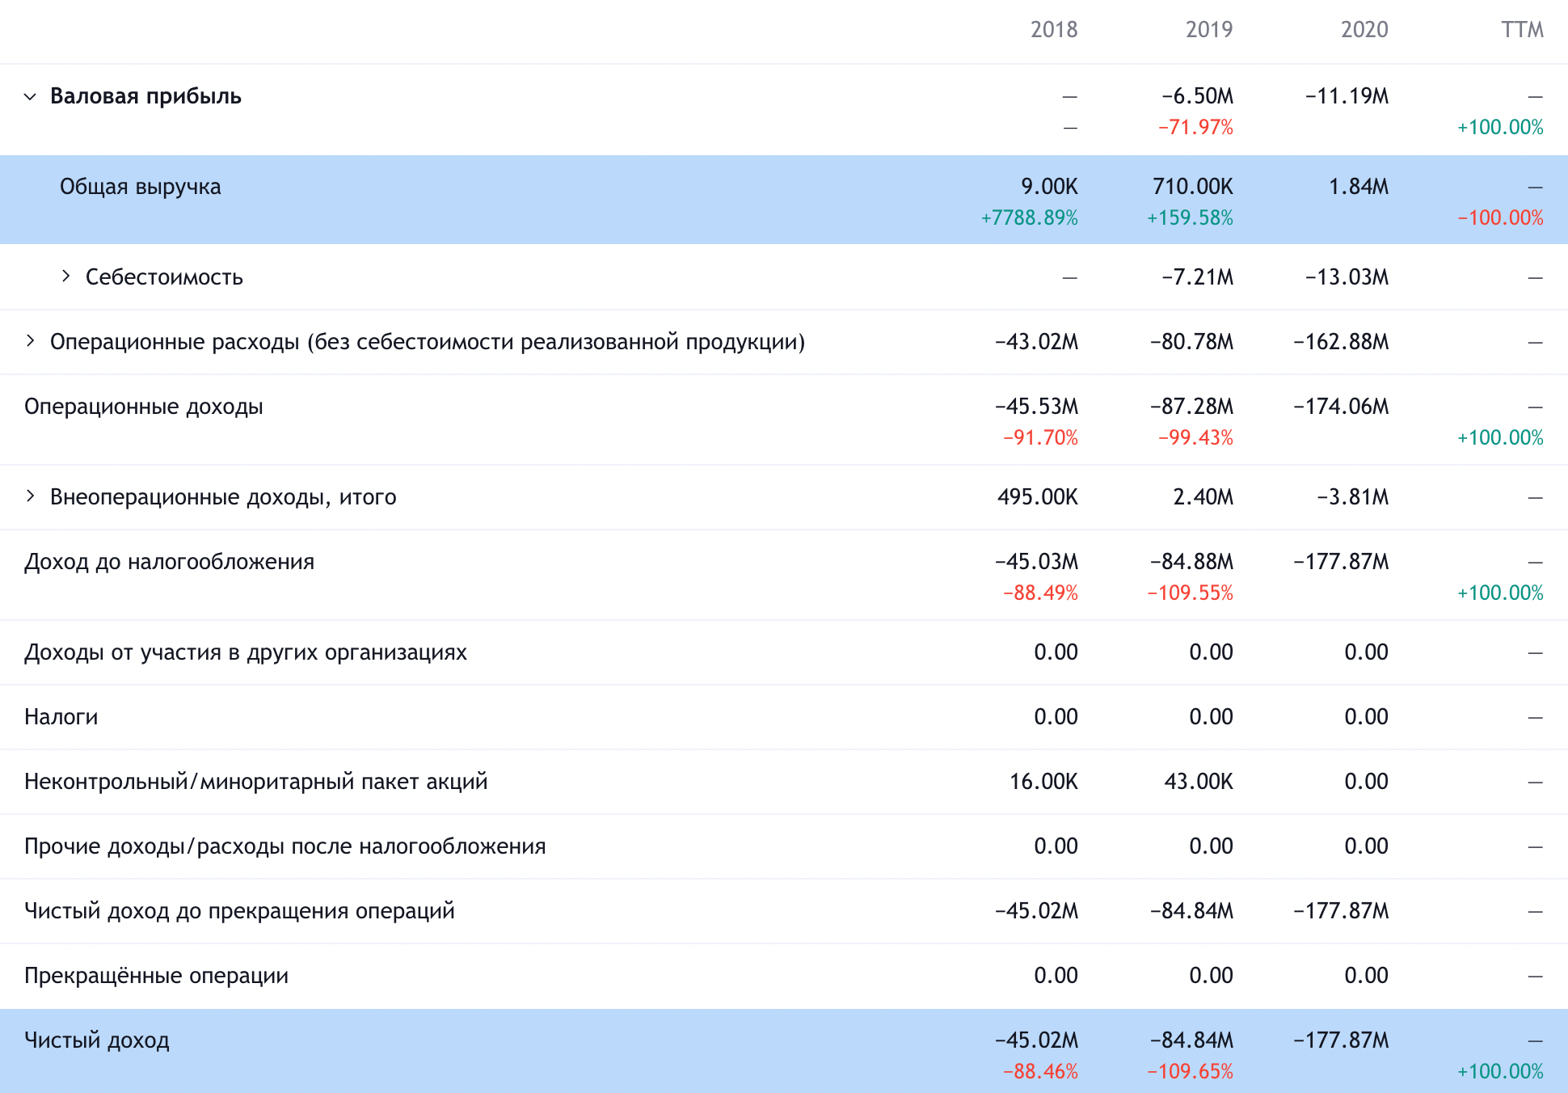Click the 1.84M revenue value
Image resolution: width=1568 pixels, height=1093 pixels.
pos(1359,187)
